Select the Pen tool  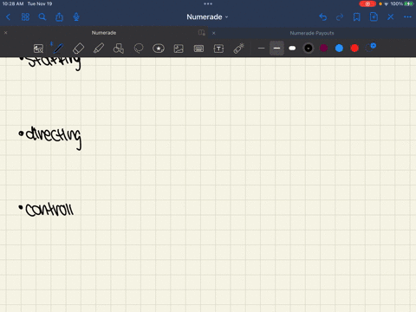point(58,49)
